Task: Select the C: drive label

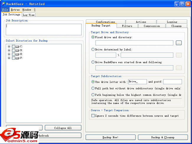Action: (22, 46)
